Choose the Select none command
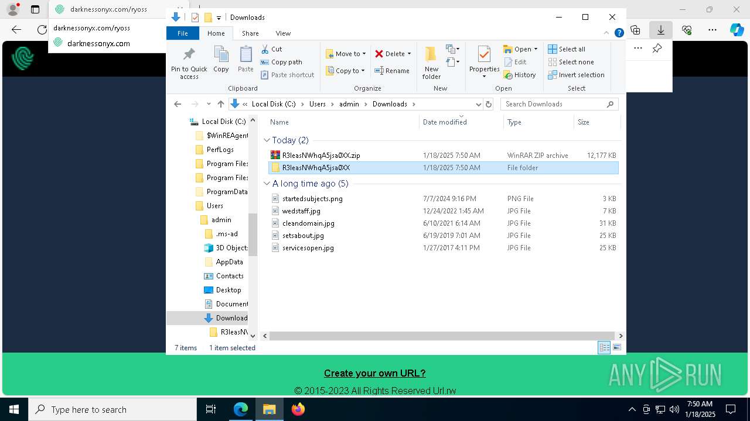Screen dimensions: 750x421 click(571, 62)
